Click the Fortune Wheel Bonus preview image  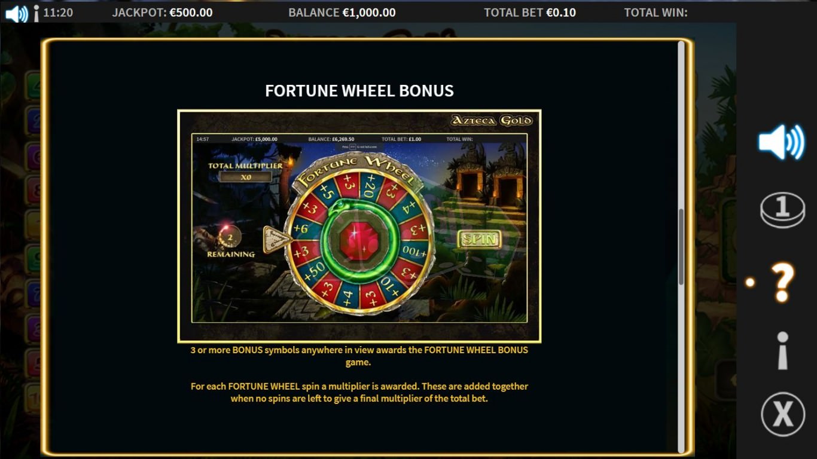(x=359, y=226)
